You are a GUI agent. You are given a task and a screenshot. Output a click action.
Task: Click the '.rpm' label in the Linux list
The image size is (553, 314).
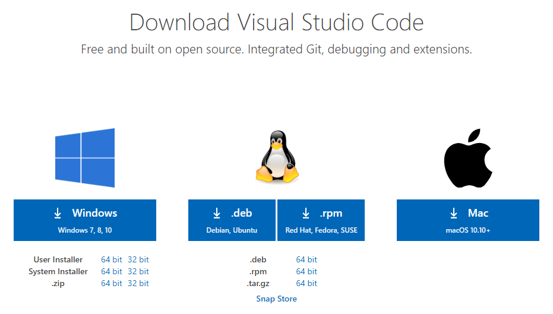[x=258, y=272]
